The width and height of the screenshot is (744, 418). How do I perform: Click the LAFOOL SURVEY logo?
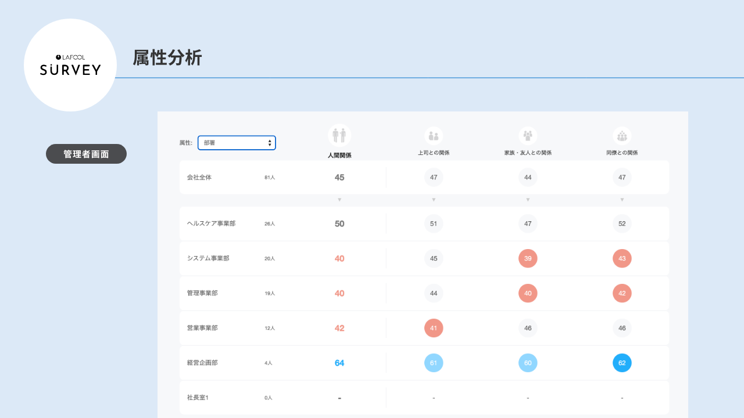(70, 65)
